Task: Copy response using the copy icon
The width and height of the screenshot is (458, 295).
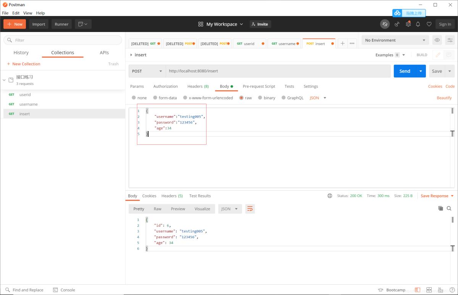Action: coord(440,208)
